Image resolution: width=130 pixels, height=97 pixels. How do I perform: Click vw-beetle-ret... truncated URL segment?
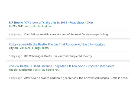51,70
